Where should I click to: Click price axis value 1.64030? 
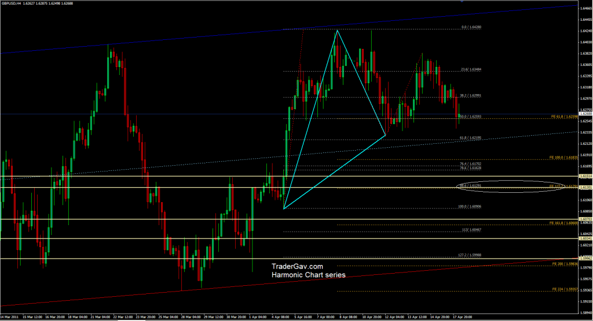tap(586, 42)
